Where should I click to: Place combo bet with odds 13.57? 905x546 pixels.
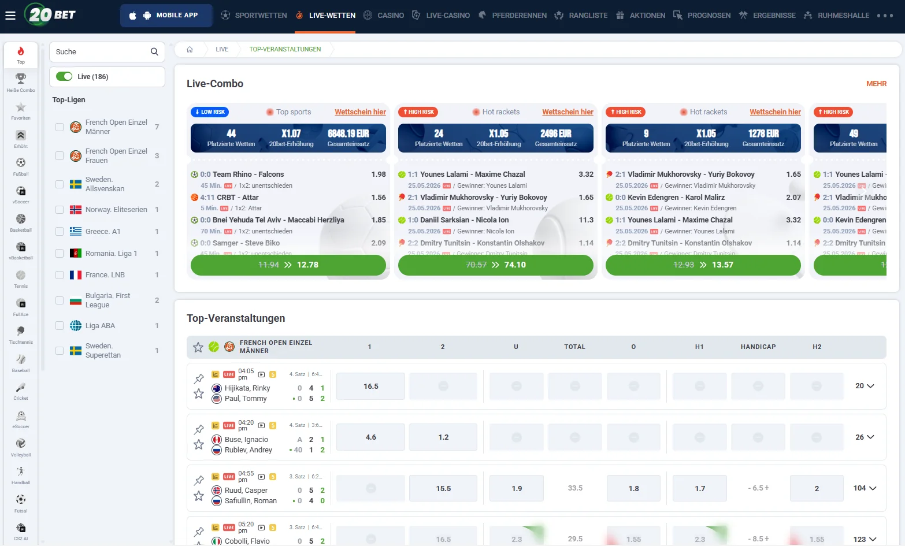pyautogui.click(x=703, y=265)
